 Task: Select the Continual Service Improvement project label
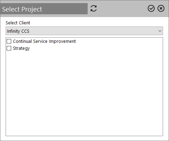point(44,41)
